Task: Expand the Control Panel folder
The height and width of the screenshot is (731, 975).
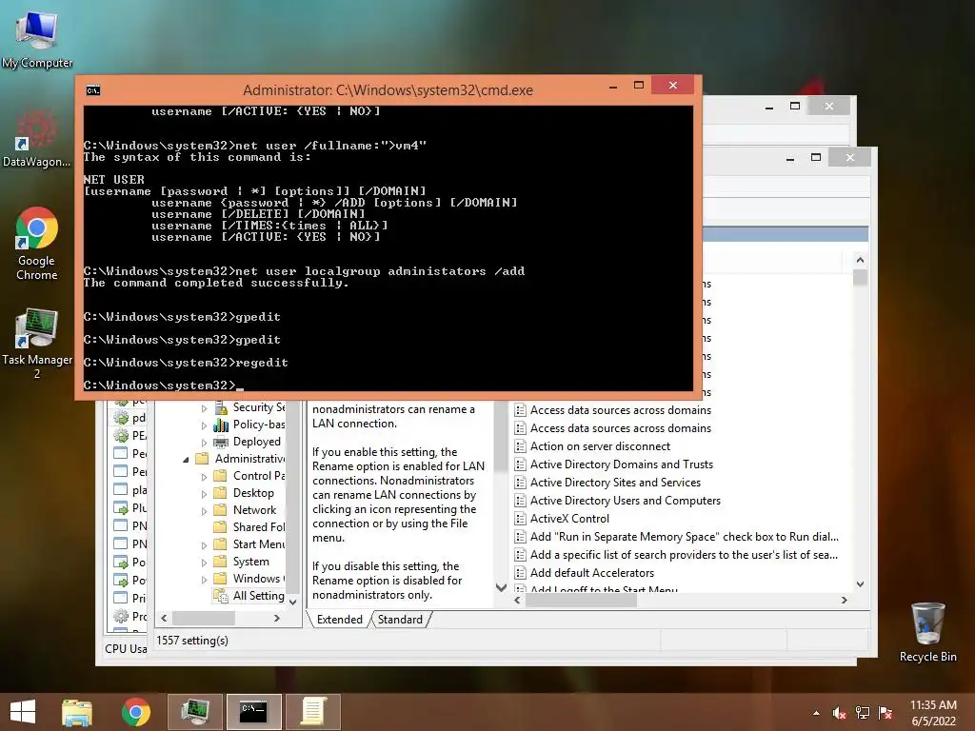Action: coord(204,477)
